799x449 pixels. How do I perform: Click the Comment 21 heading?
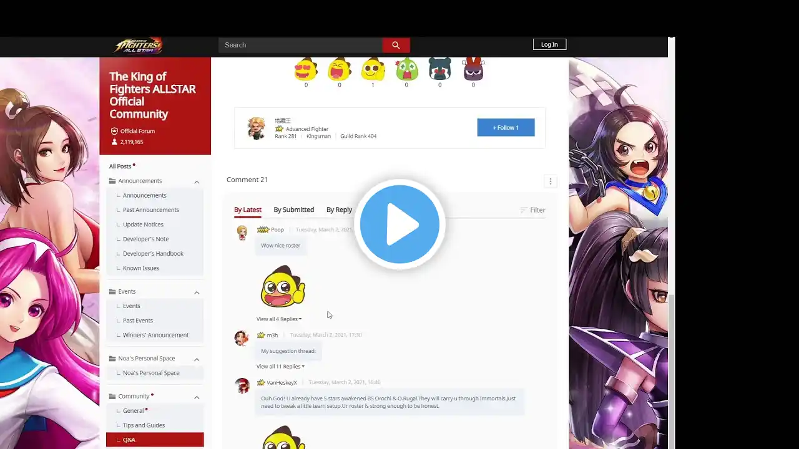[247, 180]
